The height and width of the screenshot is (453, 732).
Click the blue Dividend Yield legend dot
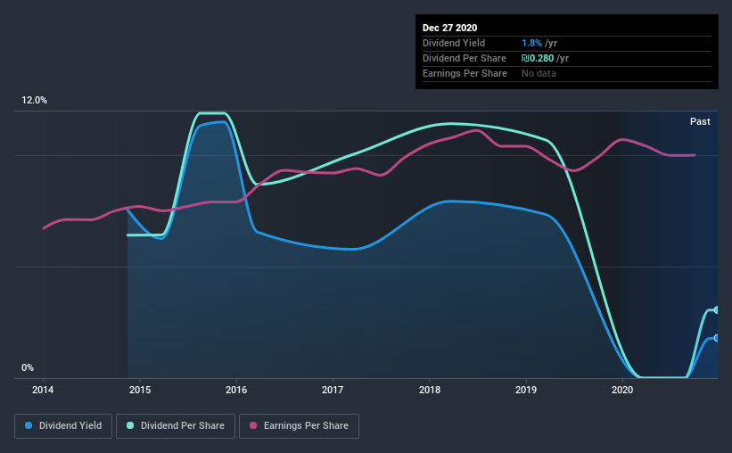coord(29,425)
